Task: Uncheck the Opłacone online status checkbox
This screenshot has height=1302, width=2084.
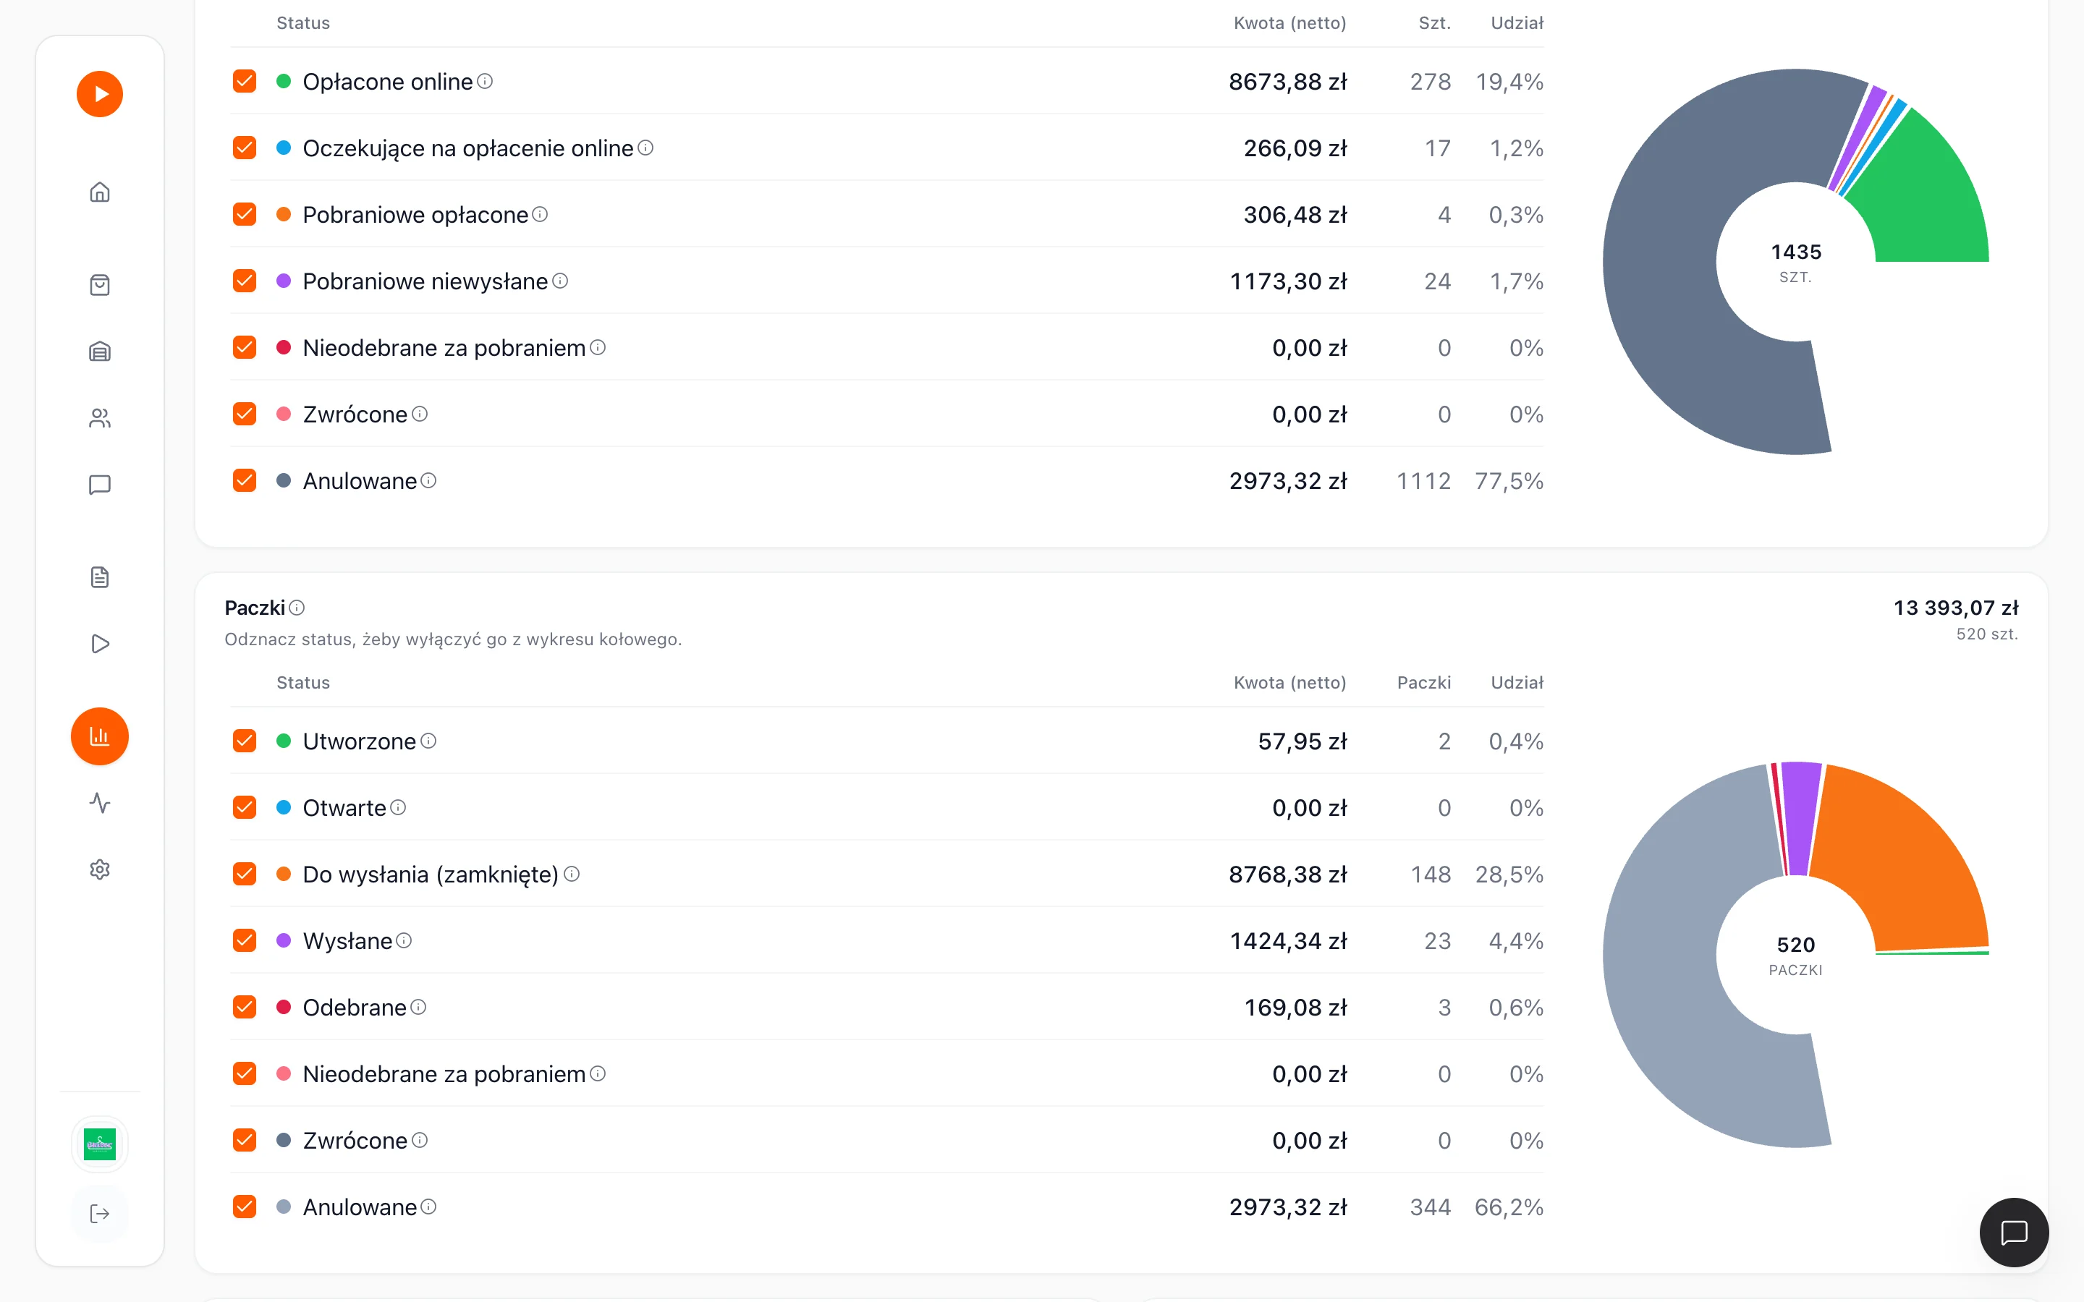Action: coord(245,81)
